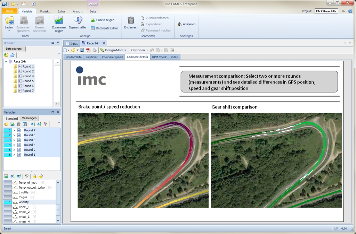Click the refresh icon in Browser panel
The image size is (356, 234).
click(12, 55)
